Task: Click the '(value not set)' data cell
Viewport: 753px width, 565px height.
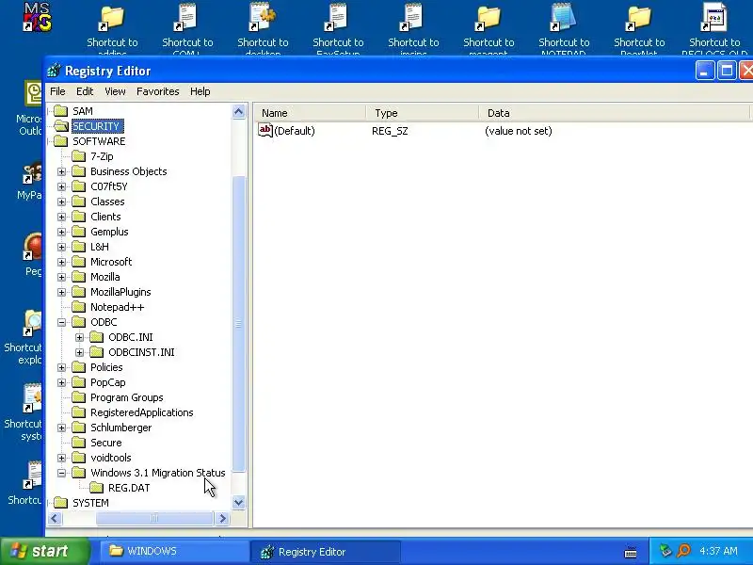Action: click(519, 131)
